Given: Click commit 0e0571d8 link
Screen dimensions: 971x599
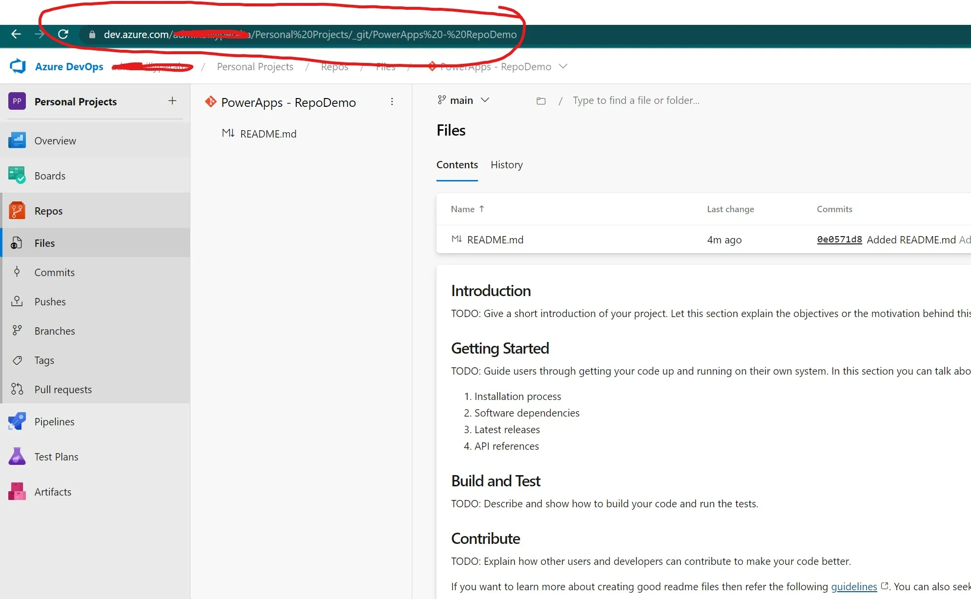Looking at the screenshot, I should point(839,240).
